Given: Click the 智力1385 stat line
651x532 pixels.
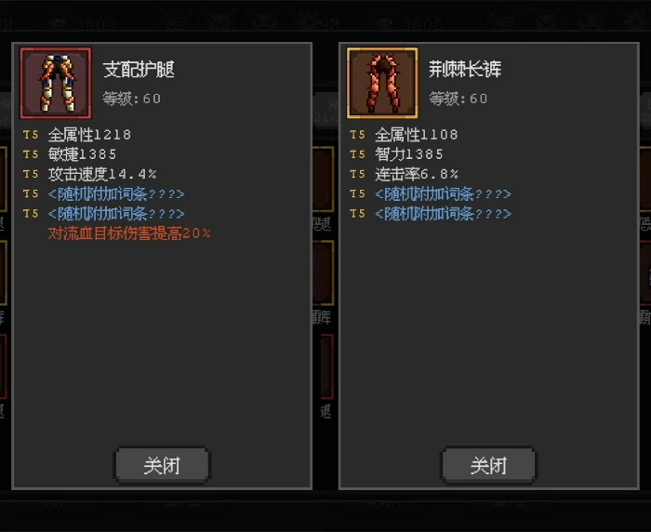Looking at the screenshot, I should (x=409, y=154).
